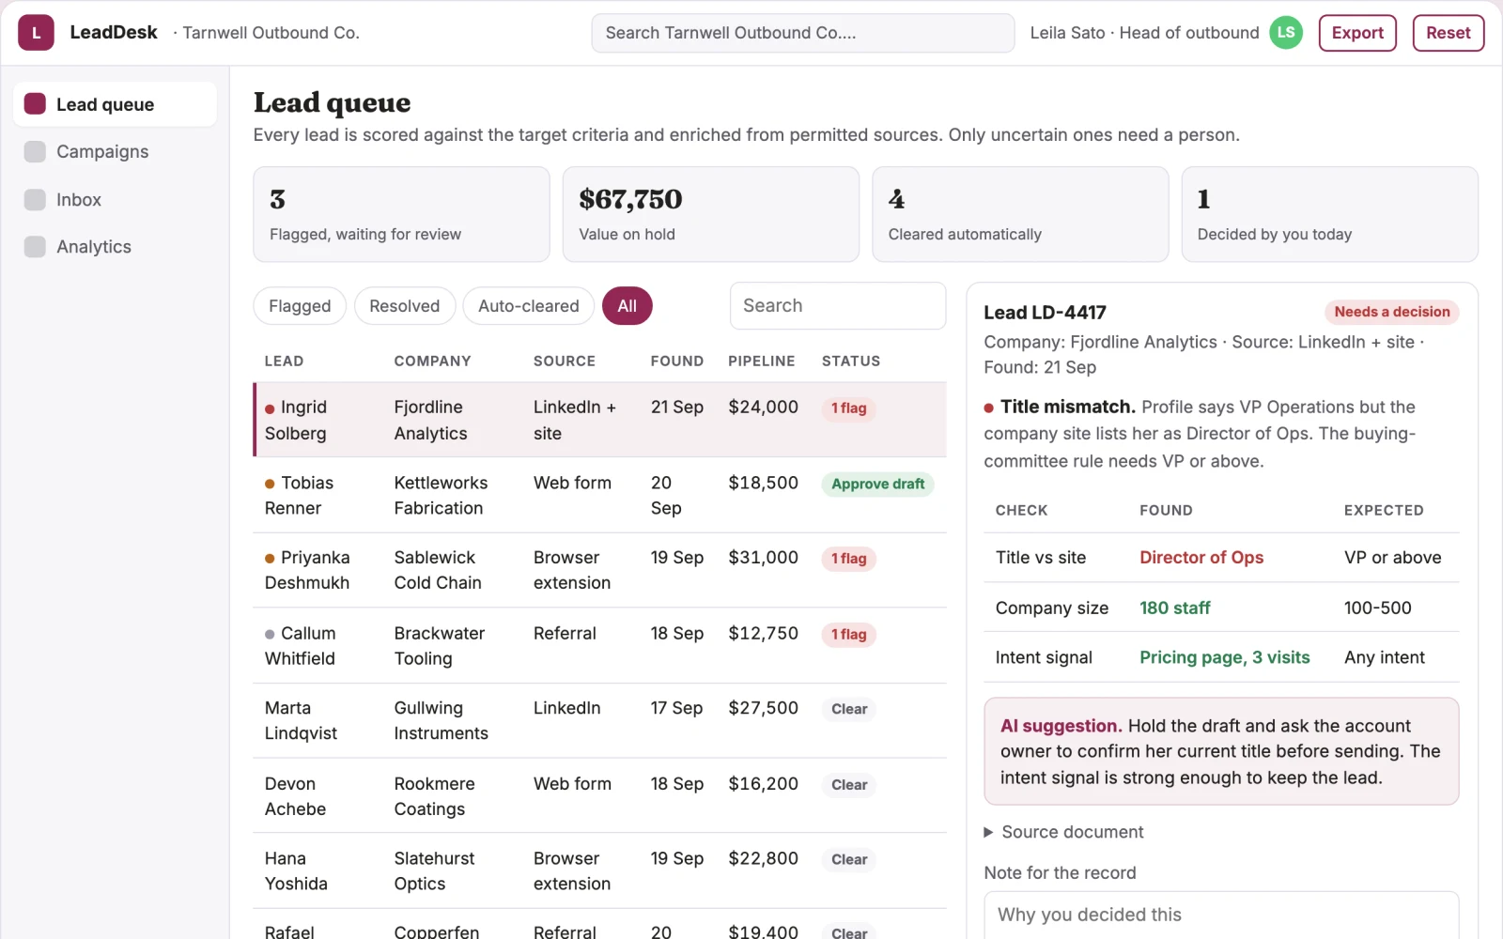Focus the Search Tarnwell Outbound Co. field

click(x=802, y=33)
